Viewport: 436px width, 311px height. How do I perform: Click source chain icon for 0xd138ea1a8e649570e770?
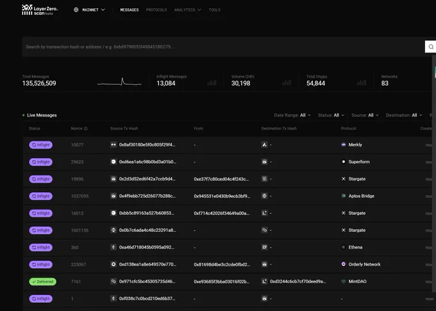(113, 264)
